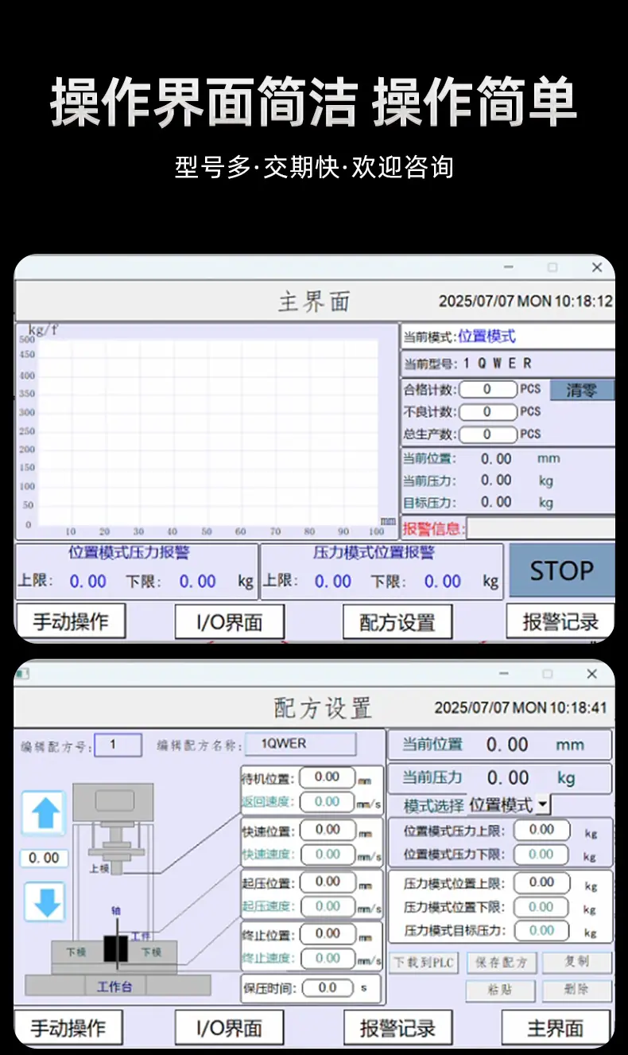
Task: Open 手动操作 from the main screen
Action: point(71,621)
